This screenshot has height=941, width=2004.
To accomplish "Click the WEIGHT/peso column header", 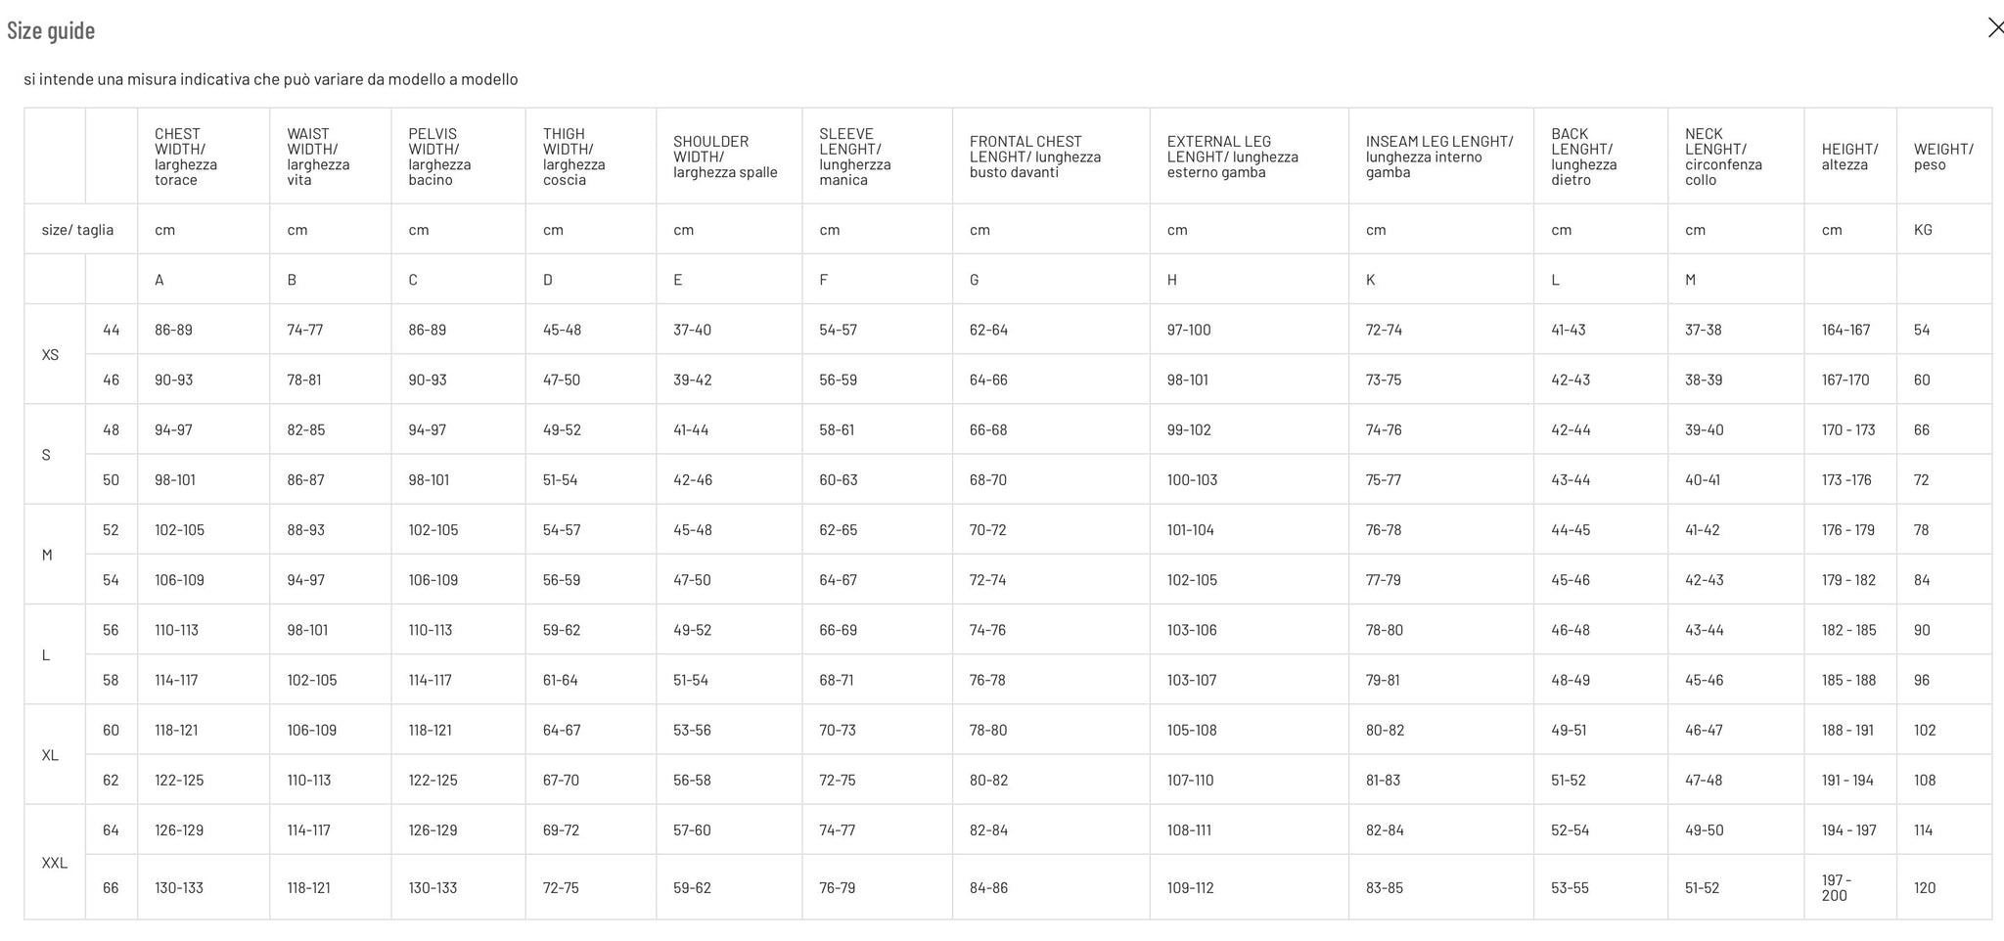I will point(1943,157).
